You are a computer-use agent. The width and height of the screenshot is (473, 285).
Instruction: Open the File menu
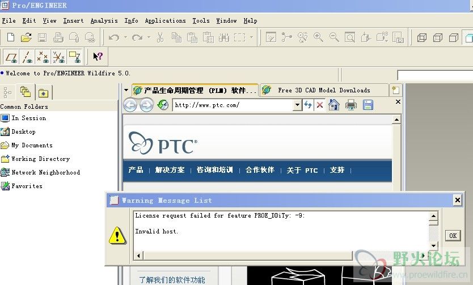pyautogui.click(x=9, y=20)
